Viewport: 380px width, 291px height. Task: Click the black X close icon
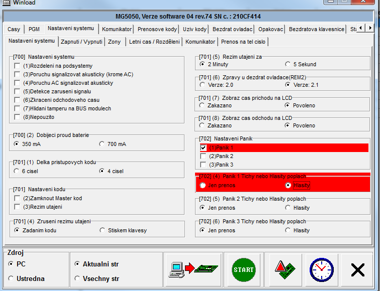357,270
